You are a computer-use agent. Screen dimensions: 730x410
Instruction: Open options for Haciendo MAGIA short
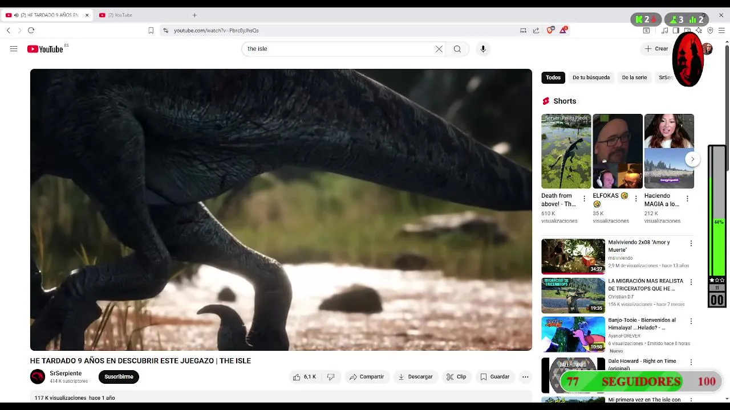[x=687, y=199]
